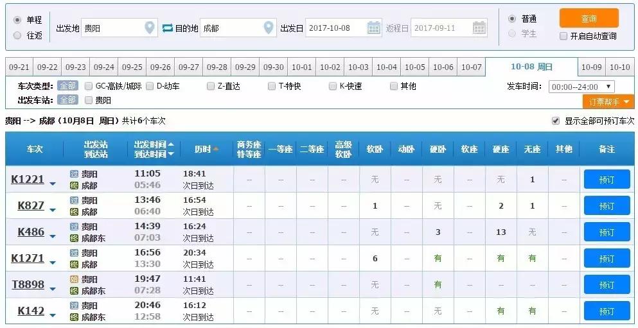638x328 pixels.
Task: Click the terminal icon beside K486 成都东
Action: pyautogui.click(x=74, y=238)
